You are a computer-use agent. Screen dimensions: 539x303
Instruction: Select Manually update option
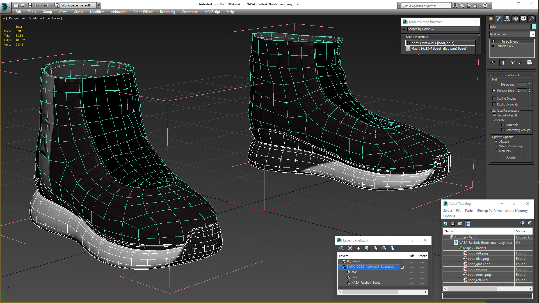click(496, 151)
